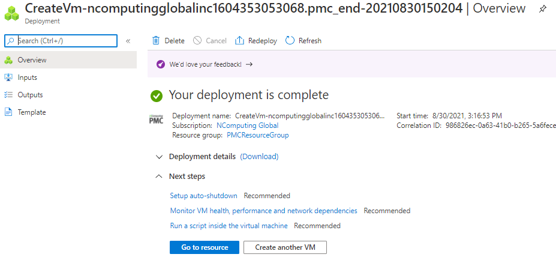Click the Template document icon in sidebar
The width and height of the screenshot is (556, 260).
pos(8,112)
